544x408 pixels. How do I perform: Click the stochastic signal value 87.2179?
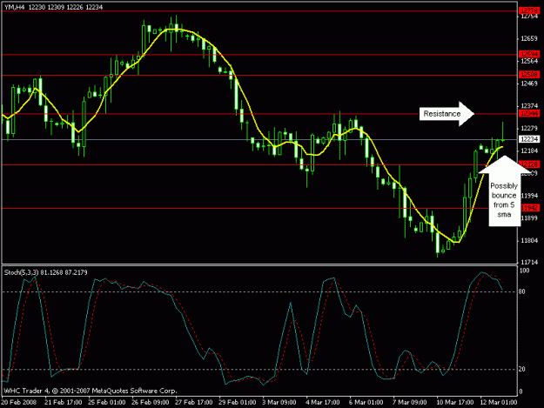[76, 273]
